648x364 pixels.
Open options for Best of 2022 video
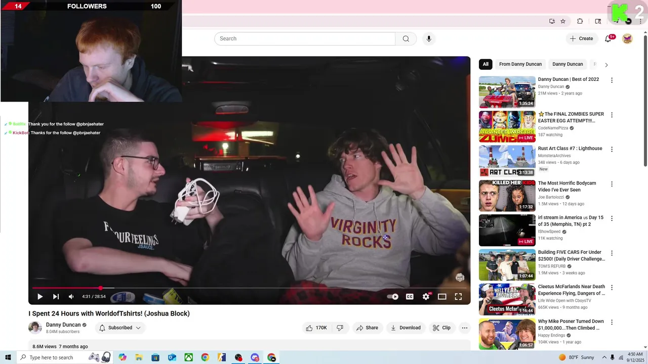pyautogui.click(x=612, y=80)
